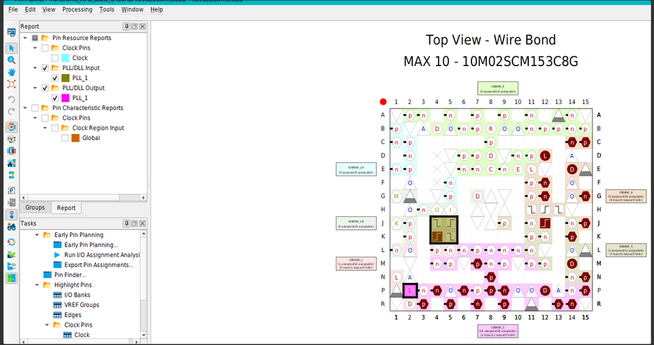Collapse the Highlight Pins folder

(x=37, y=285)
